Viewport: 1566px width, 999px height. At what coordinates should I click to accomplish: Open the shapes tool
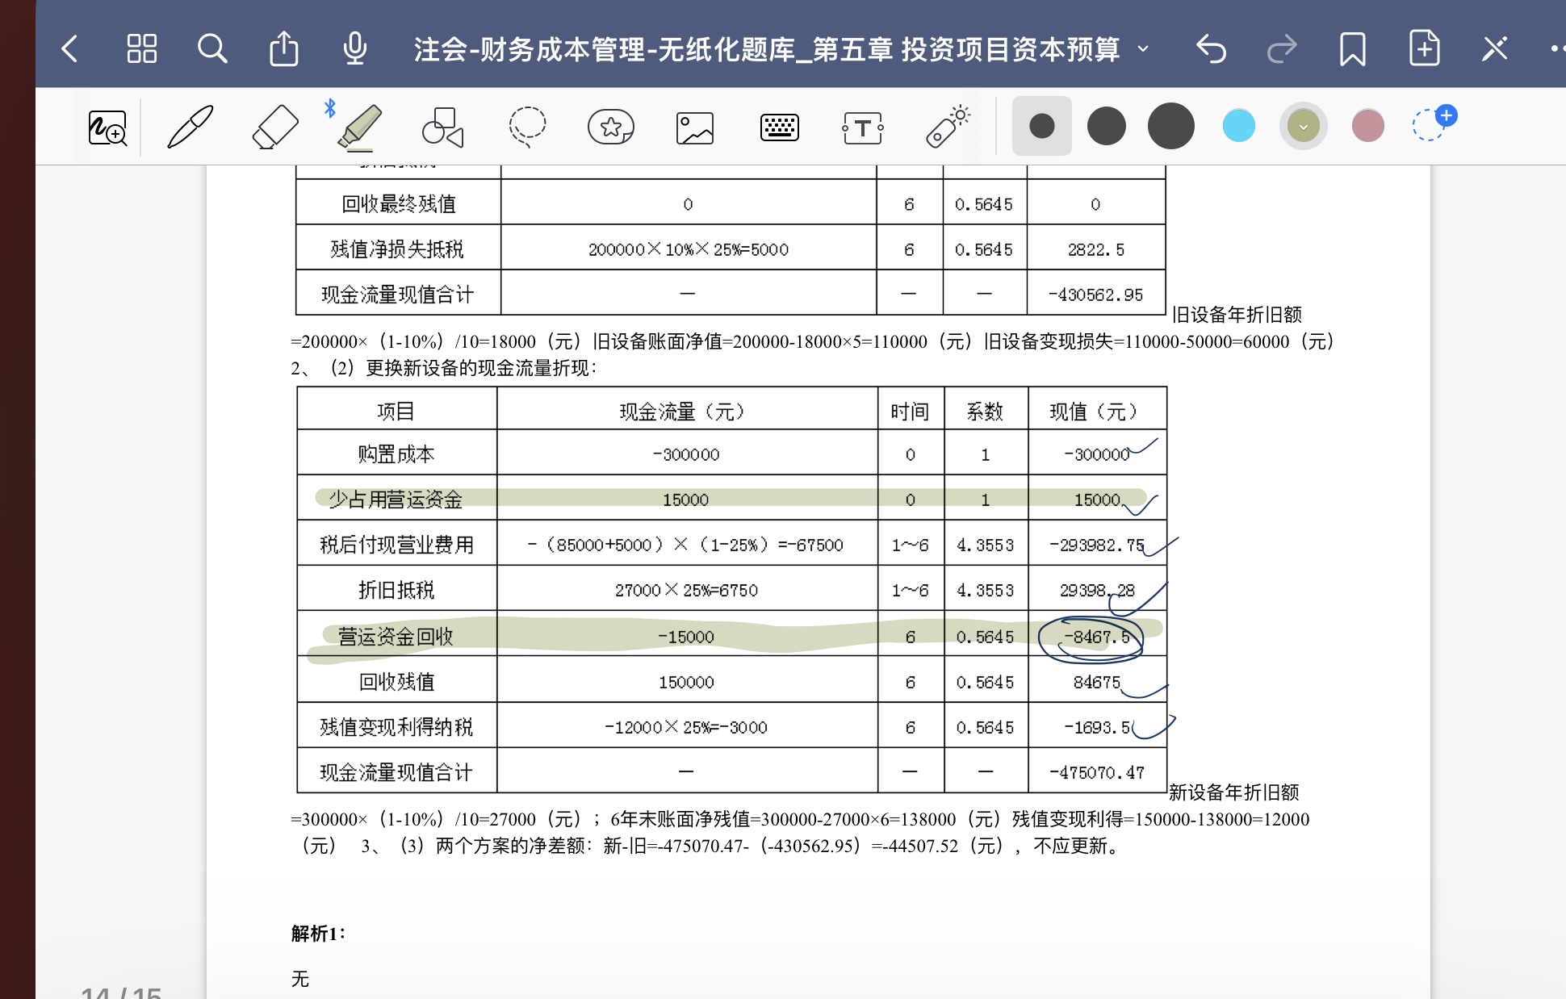(442, 127)
